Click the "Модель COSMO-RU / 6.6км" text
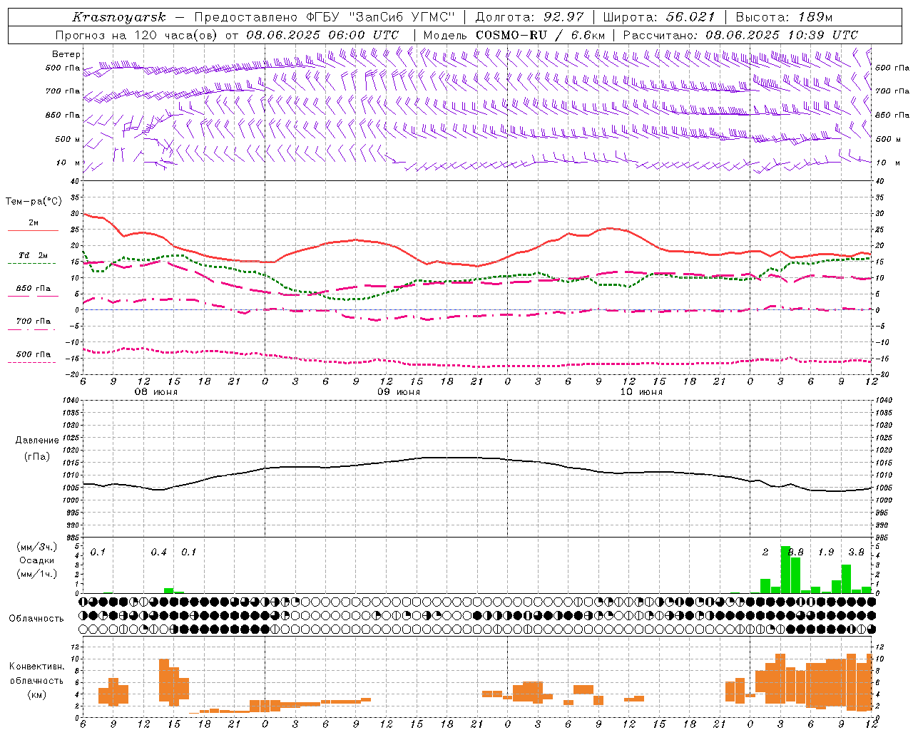 click(514, 35)
